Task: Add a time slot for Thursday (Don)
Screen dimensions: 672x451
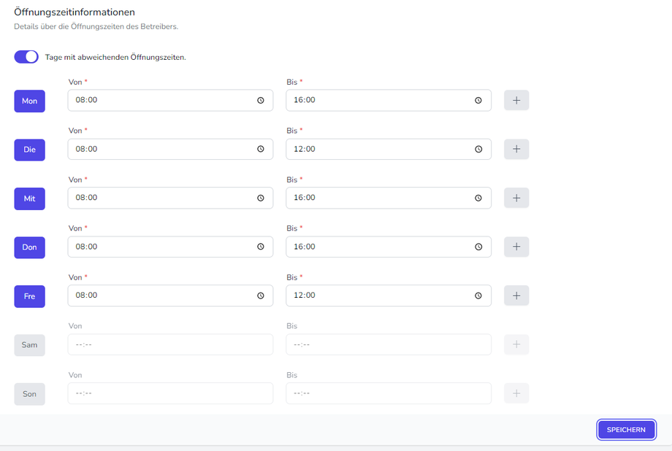Action: point(516,247)
